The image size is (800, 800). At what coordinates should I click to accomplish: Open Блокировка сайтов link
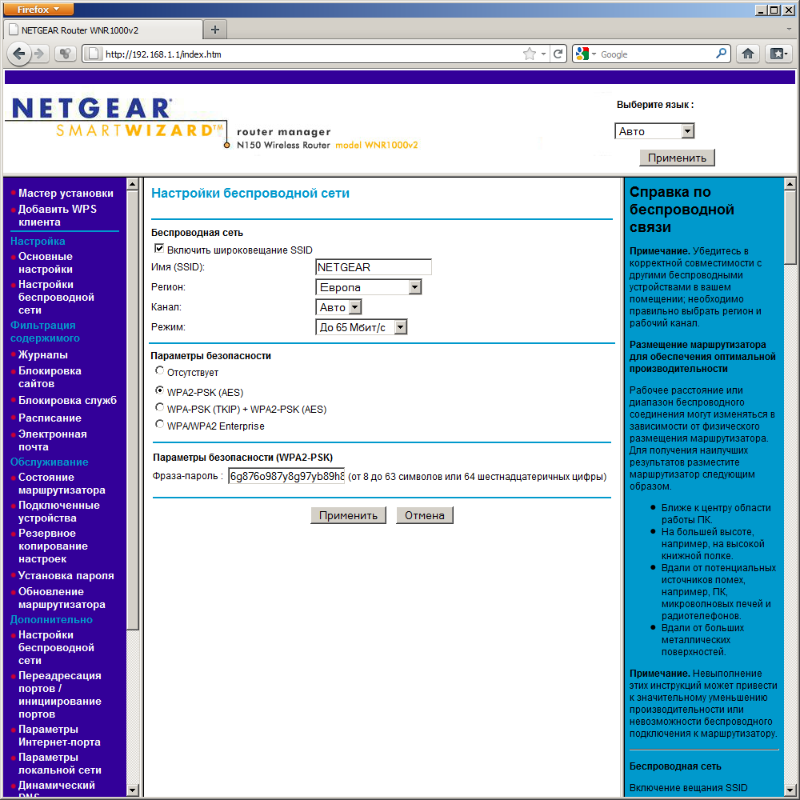(x=50, y=377)
